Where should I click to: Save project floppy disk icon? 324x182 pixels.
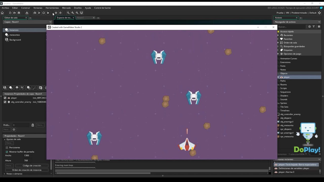tap(19, 13)
